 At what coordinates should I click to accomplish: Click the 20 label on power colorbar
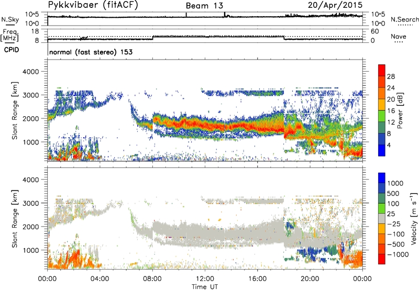[x=391, y=99]
